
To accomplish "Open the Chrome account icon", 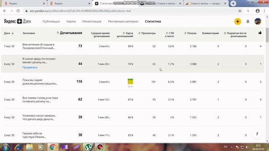I will click(x=258, y=11).
